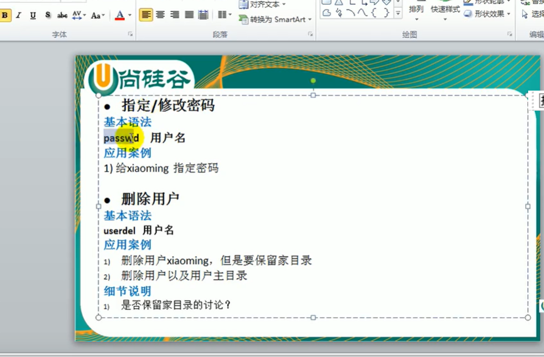Justify the paragraph text
The image size is (544, 357).
click(189, 15)
